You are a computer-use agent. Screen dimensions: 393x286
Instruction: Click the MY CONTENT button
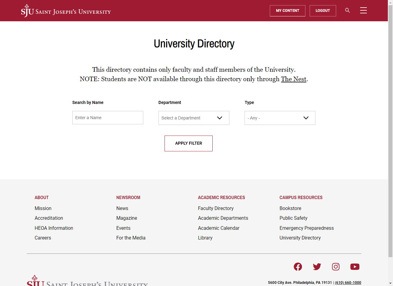point(287,11)
